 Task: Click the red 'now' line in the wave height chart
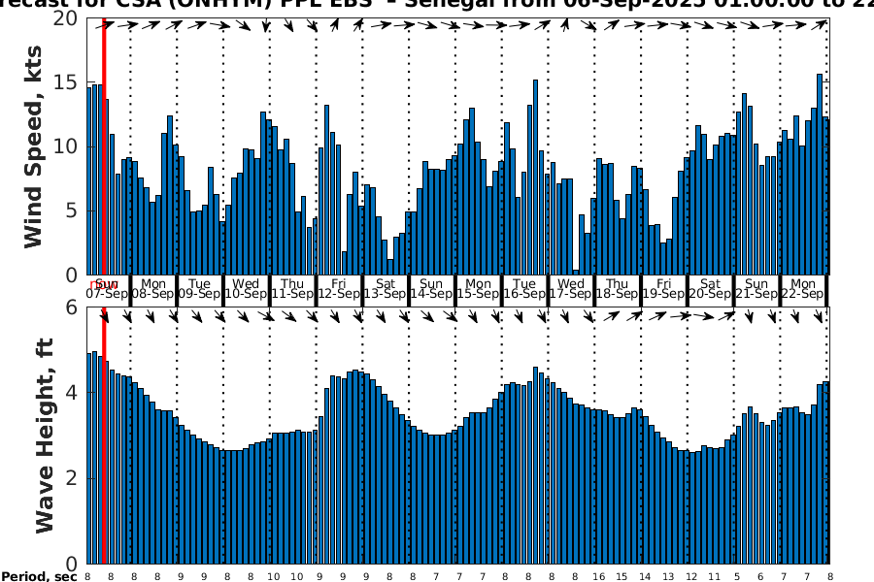coord(104,435)
